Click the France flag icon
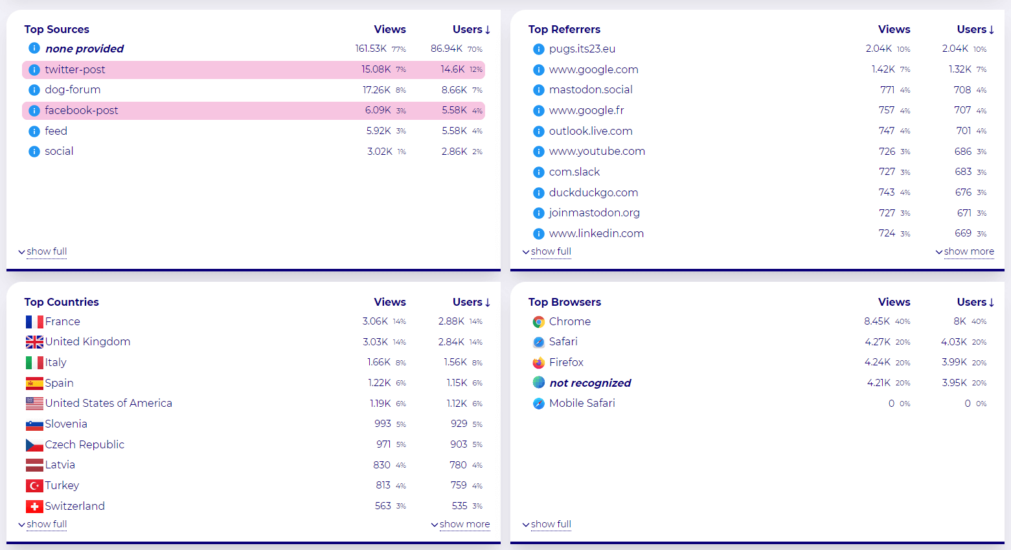 pyautogui.click(x=34, y=322)
